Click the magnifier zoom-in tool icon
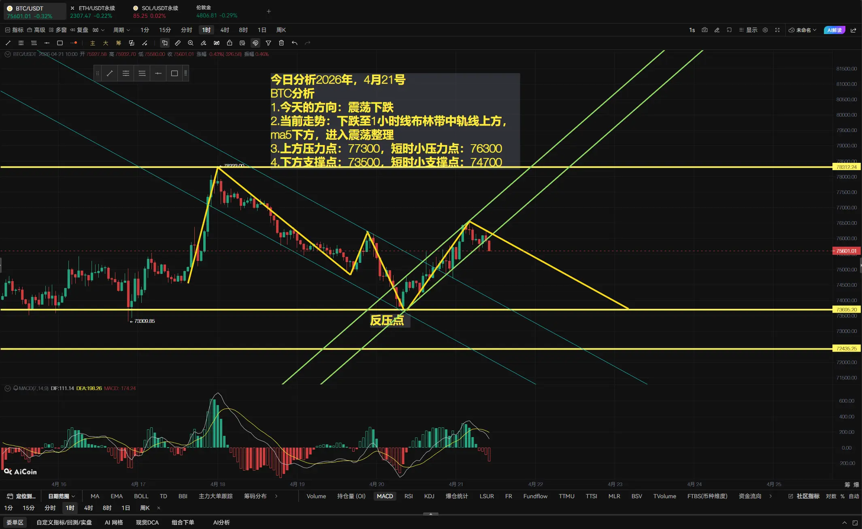Viewport: 862px width, 529px height. tap(191, 43)
